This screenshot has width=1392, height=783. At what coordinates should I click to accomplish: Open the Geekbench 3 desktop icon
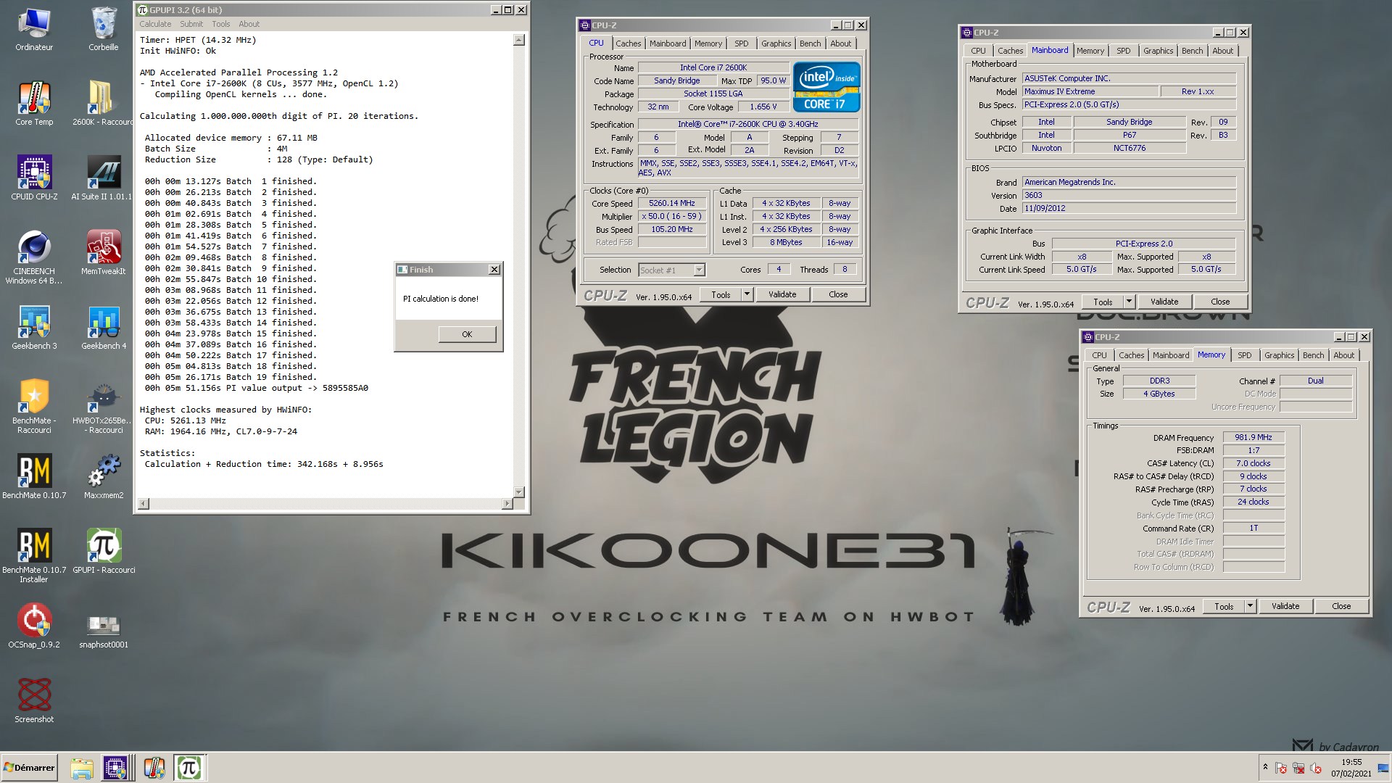click(x=34, y=328)
